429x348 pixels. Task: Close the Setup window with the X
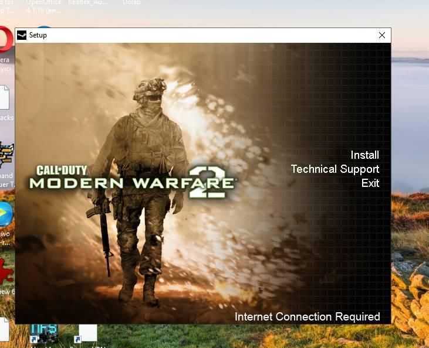(x=382, y=35)
